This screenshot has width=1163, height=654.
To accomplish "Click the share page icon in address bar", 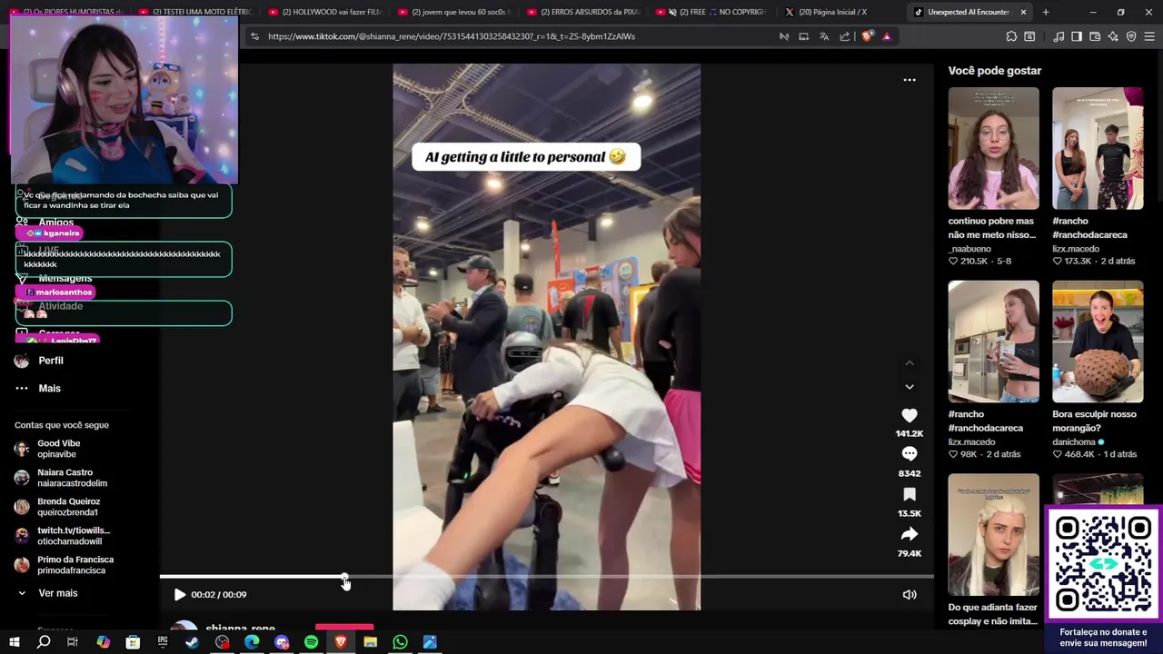I will point(845,36).
